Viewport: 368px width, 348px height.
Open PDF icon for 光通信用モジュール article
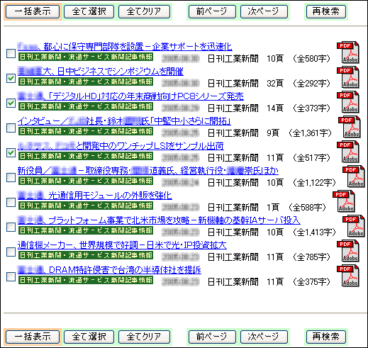click(x=344, y=201)
